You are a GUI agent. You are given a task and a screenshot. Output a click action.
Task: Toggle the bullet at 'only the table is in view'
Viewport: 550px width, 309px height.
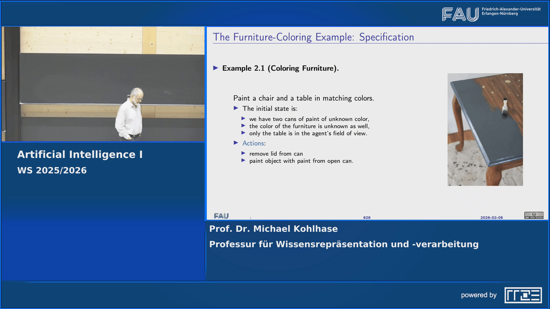[244, 133]
